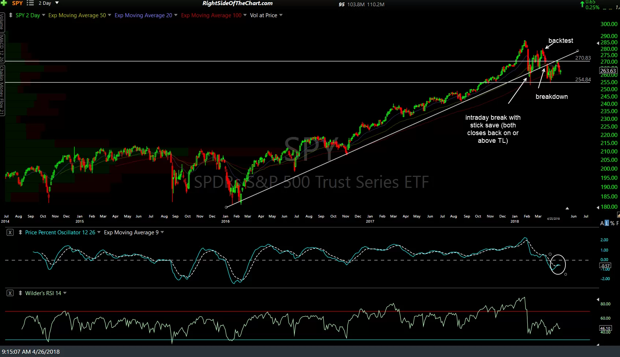Screen dimensions: 620x357
Task: Close the Price Percent Oscillator panel
Action: click(10, 232)
